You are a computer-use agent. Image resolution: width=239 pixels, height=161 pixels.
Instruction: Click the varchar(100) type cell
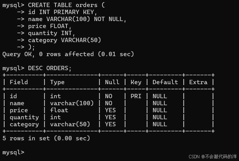point(72,103)
